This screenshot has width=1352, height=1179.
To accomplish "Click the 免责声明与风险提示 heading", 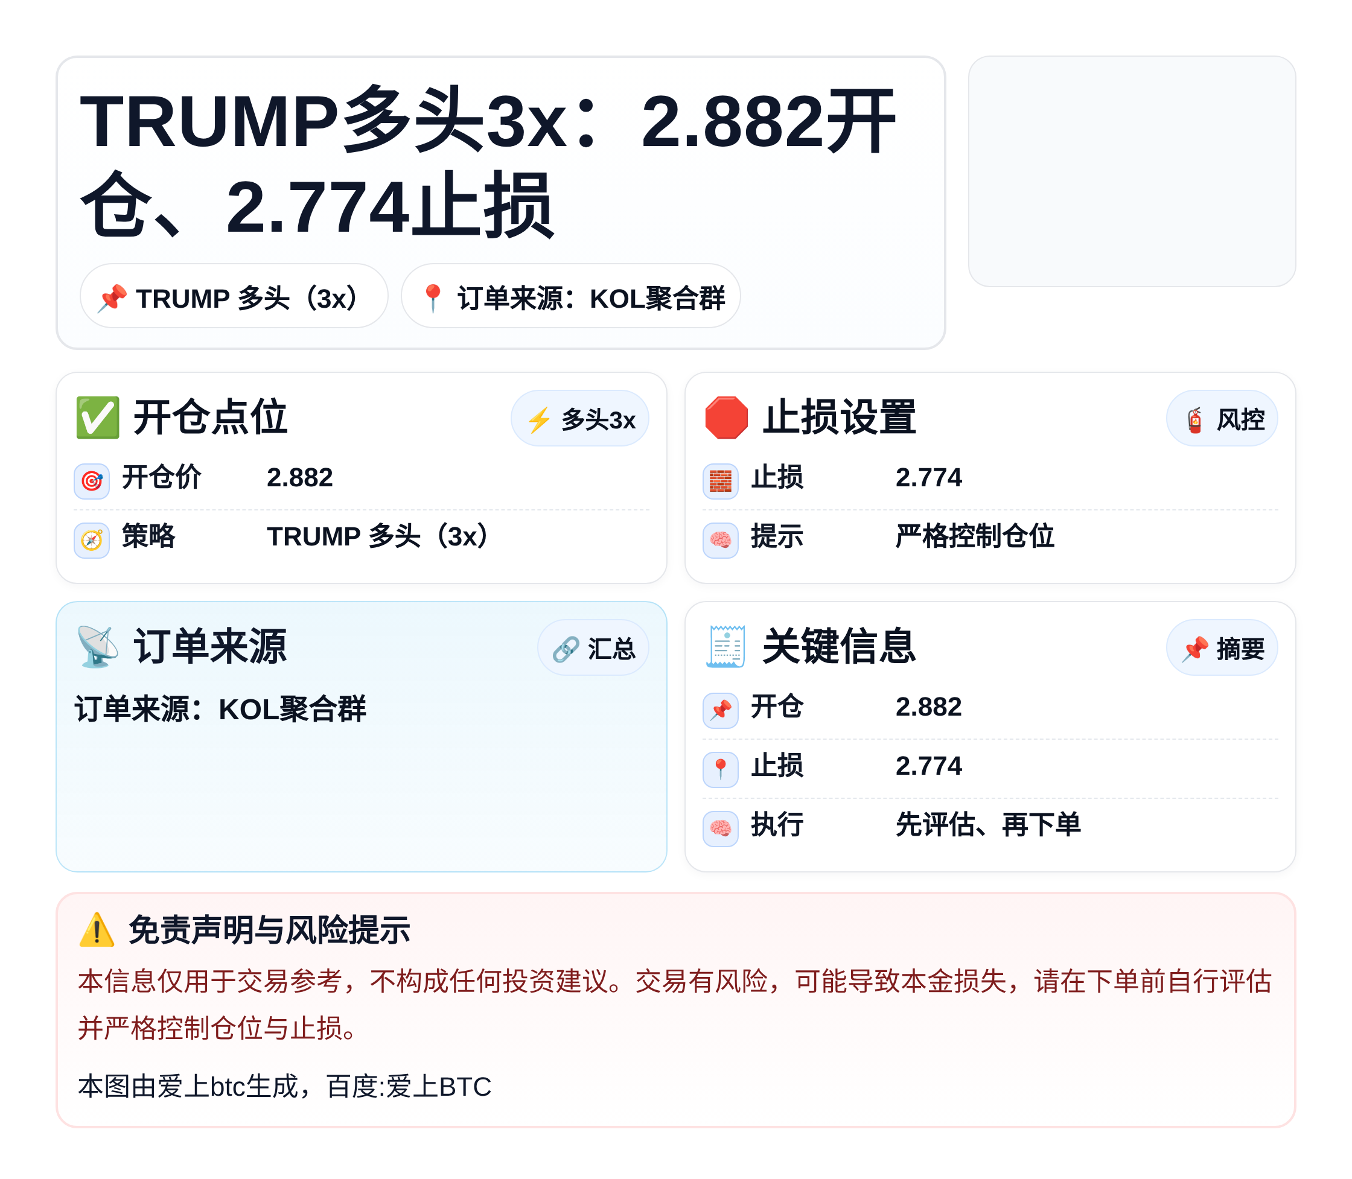I will point(269,931).
